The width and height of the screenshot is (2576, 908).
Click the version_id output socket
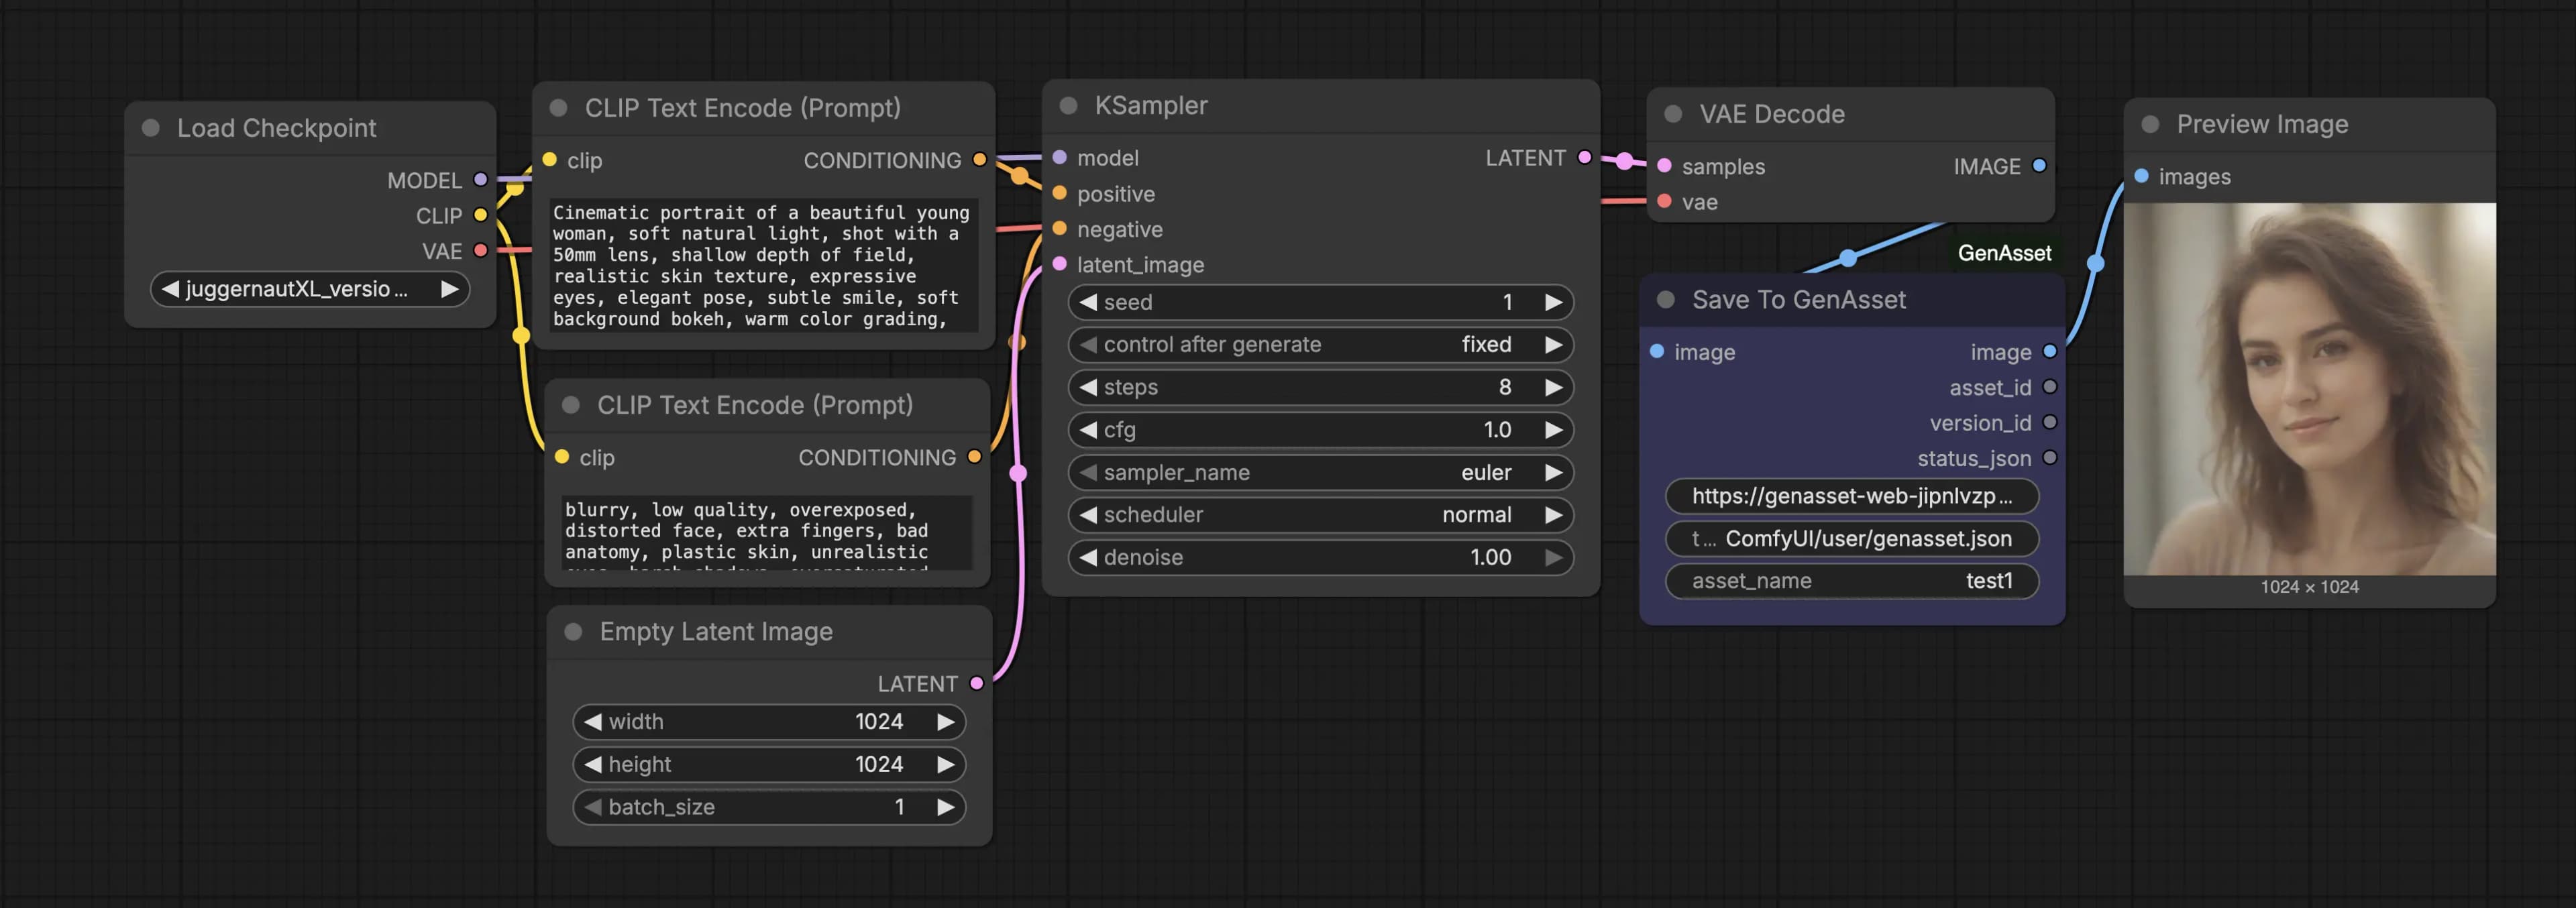pos(2050,422)
